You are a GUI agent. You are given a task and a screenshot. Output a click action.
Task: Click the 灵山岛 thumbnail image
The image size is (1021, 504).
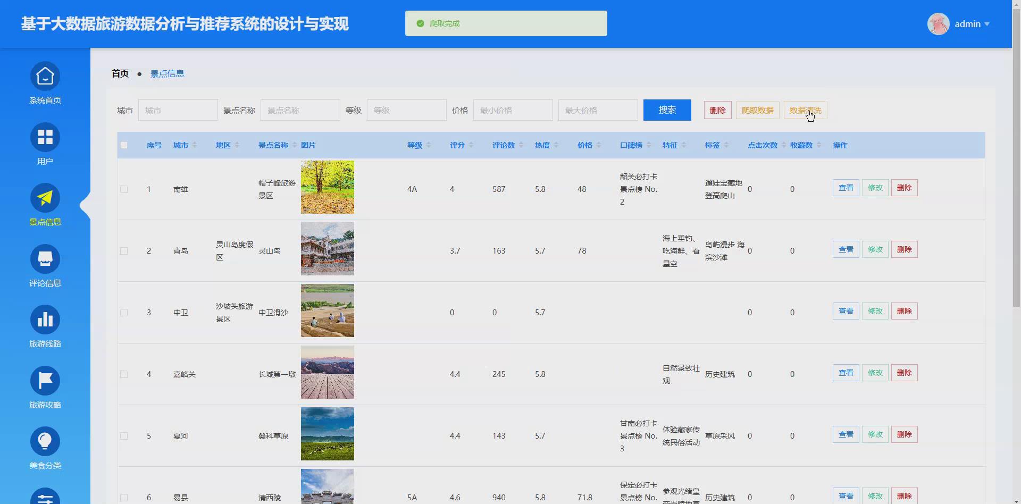pyautogui.click(x=327, y=249)
